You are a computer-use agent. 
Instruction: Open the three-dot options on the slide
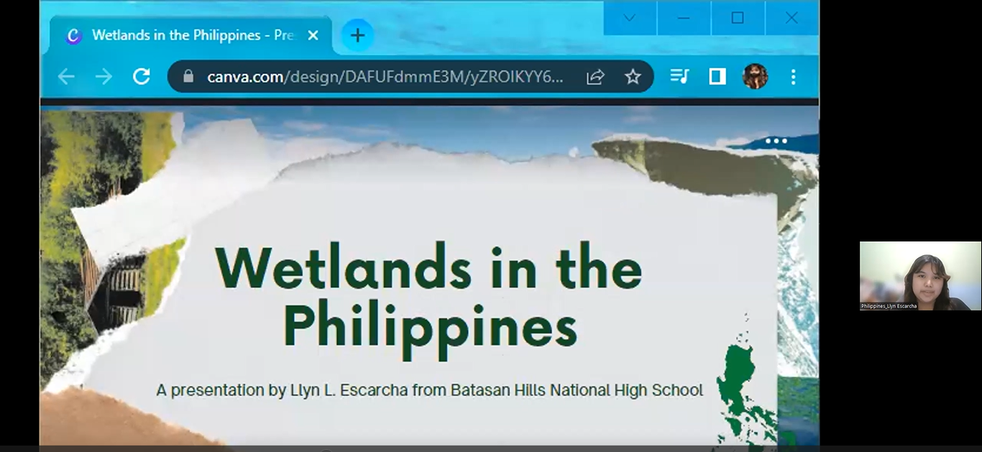pos(776,141)
